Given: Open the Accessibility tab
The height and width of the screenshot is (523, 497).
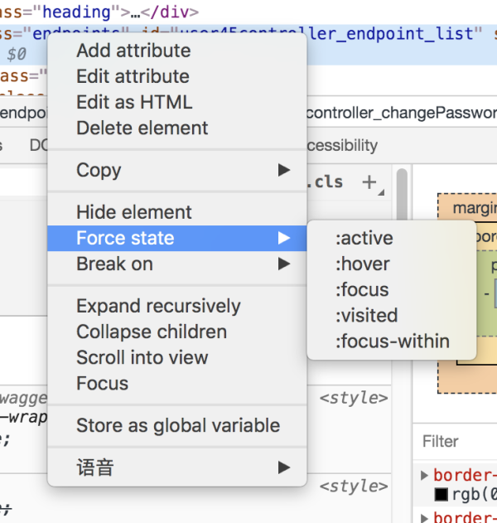Looking at the screenshot, I should click(x=342, y=145).
